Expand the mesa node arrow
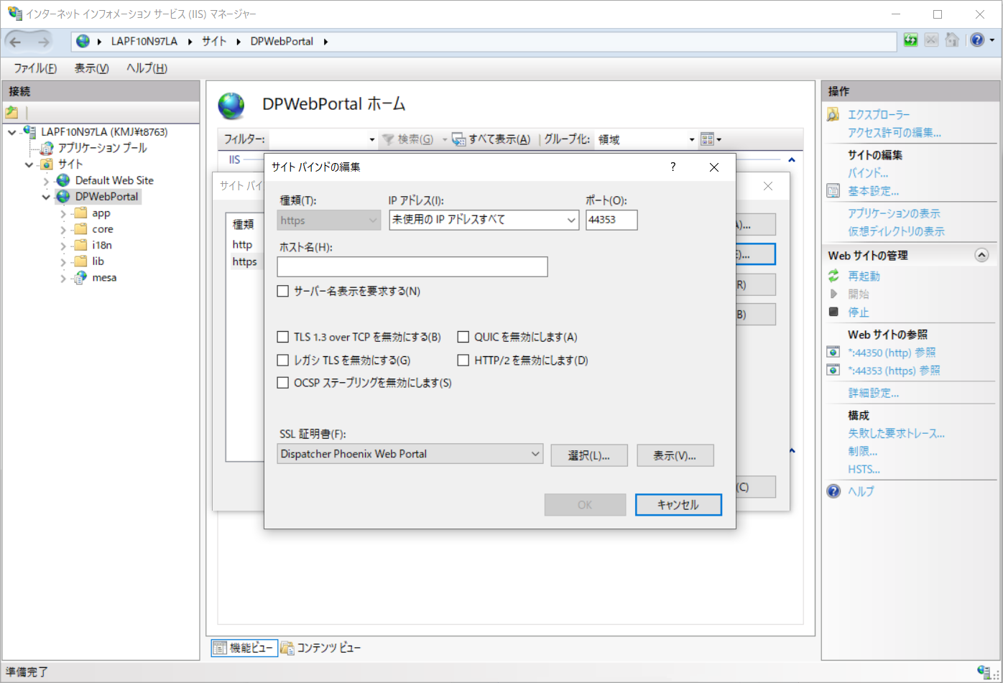This screenshot has height=683, width=1003. [x=63, y=277]
